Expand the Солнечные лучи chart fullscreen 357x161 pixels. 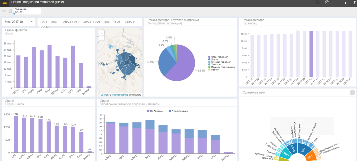point(352,92)
